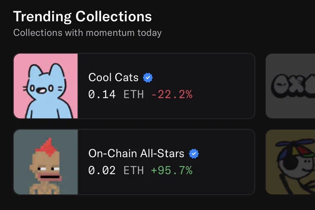Select the propeller hat character artwork
Image resolution: width=315 pixels, height=210 pixels.
coord(290,162)
